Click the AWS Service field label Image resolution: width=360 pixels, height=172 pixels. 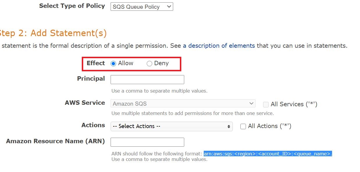click(85, 103)
